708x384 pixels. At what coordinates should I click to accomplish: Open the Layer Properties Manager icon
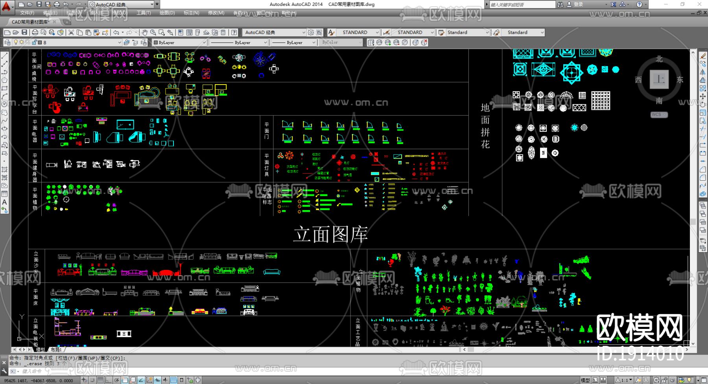click(7, 42)
